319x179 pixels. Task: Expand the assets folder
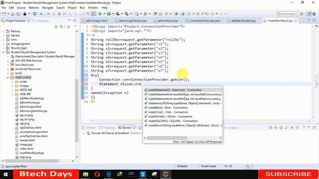pyautogui.click(x=12, y=82)
